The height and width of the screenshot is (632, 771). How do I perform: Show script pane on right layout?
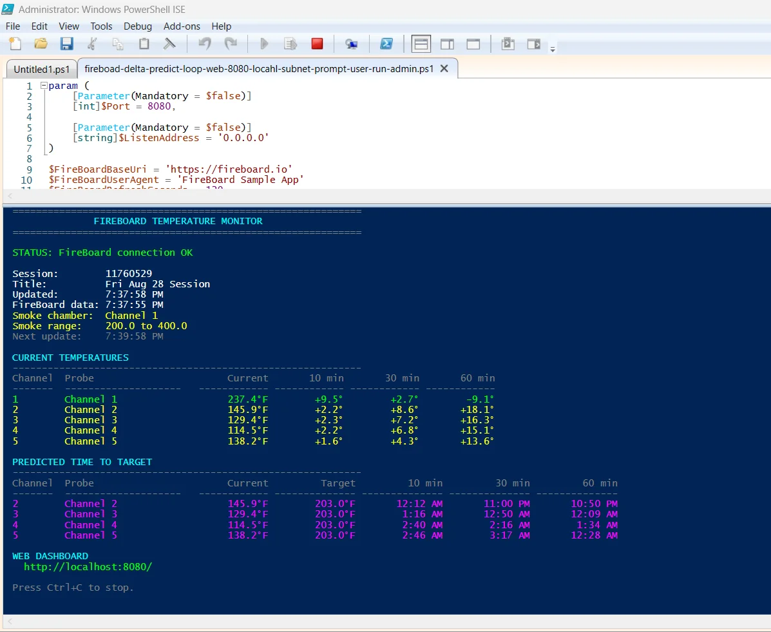[x=447, y=44]
